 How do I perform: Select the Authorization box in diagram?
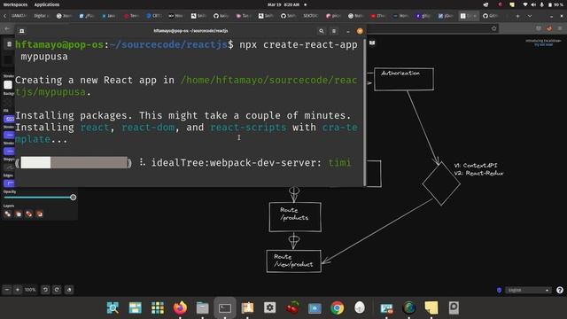404,79
